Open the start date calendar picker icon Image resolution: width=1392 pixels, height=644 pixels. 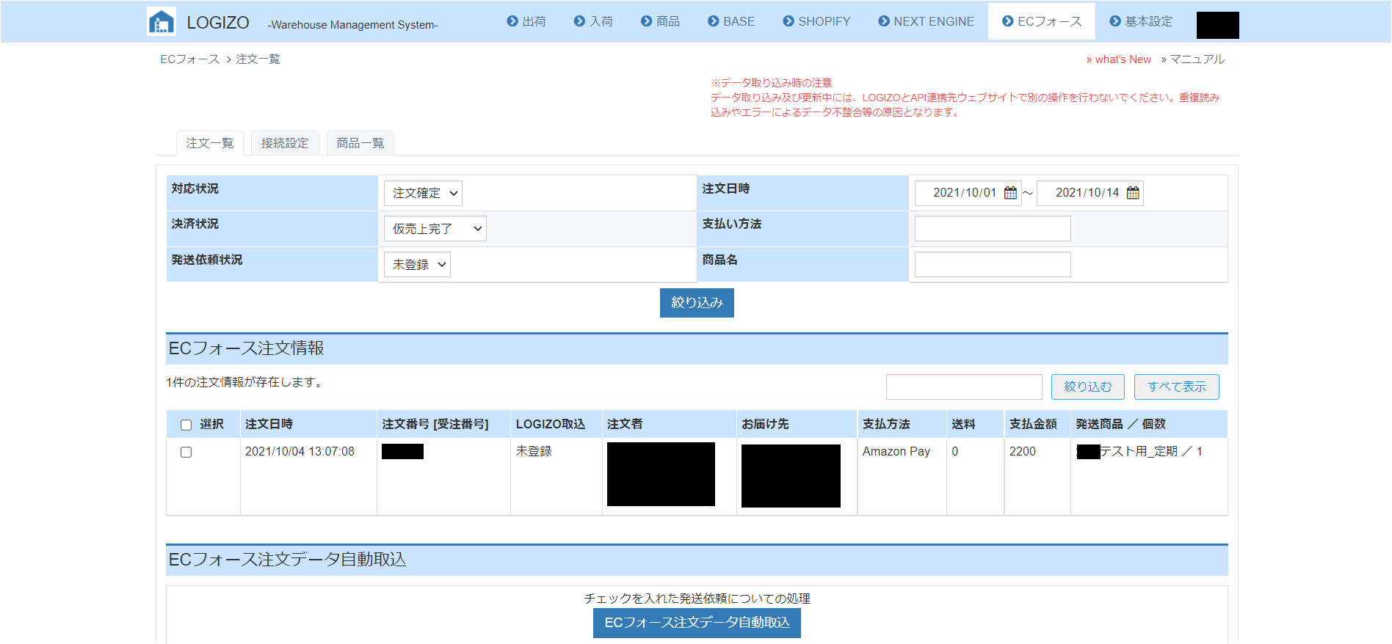(1010, 193)
